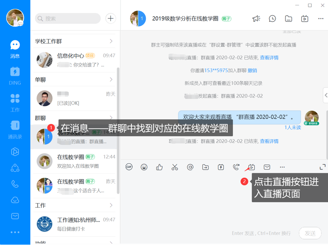This screenshot has height=245, width=328.
Task: Click the group avatar in chat header
Action: tap(138, 18)
